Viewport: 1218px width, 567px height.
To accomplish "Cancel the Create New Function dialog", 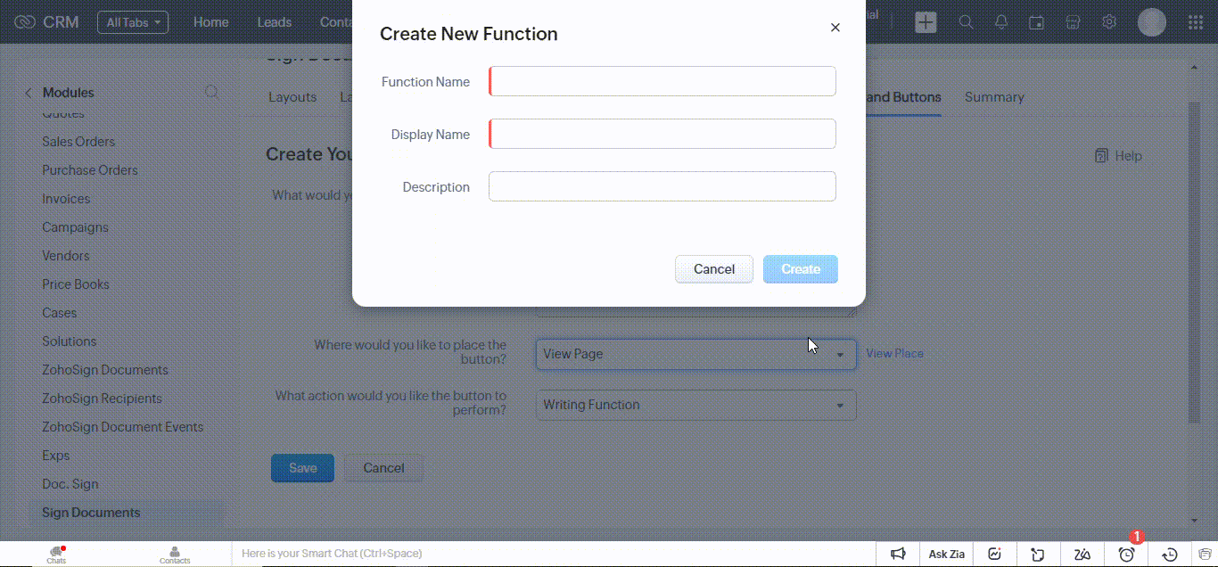I will click(713, 268).
